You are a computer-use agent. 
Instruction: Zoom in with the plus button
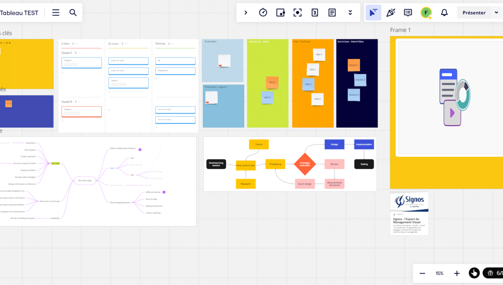tap(457, 273)
